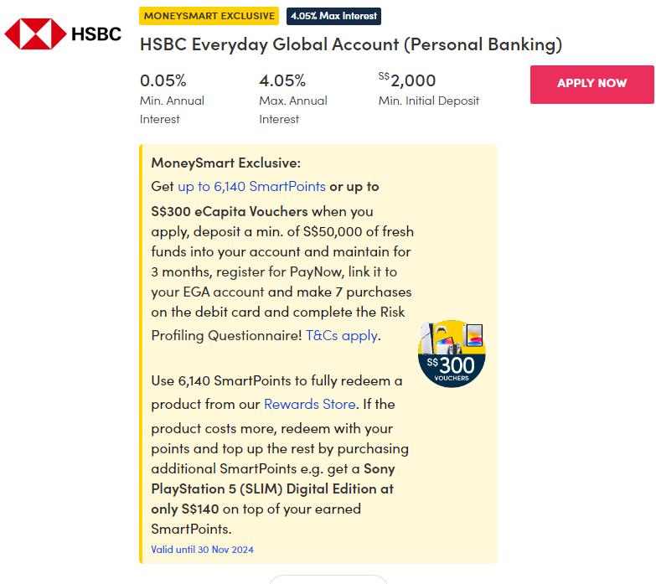Viewport: 656px width, 584px height.
Task: Click the 'MoneySmart Exclusive:' promo heading
Action: click(225, 163)
